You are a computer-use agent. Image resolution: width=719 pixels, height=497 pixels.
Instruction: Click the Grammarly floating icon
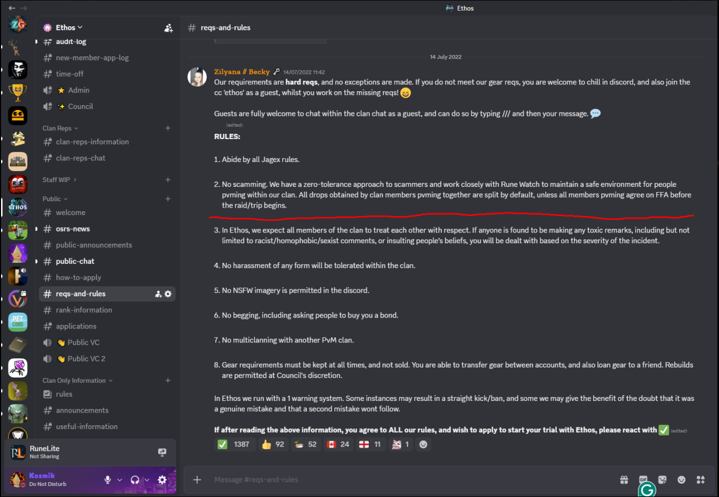tap(647, 490)
